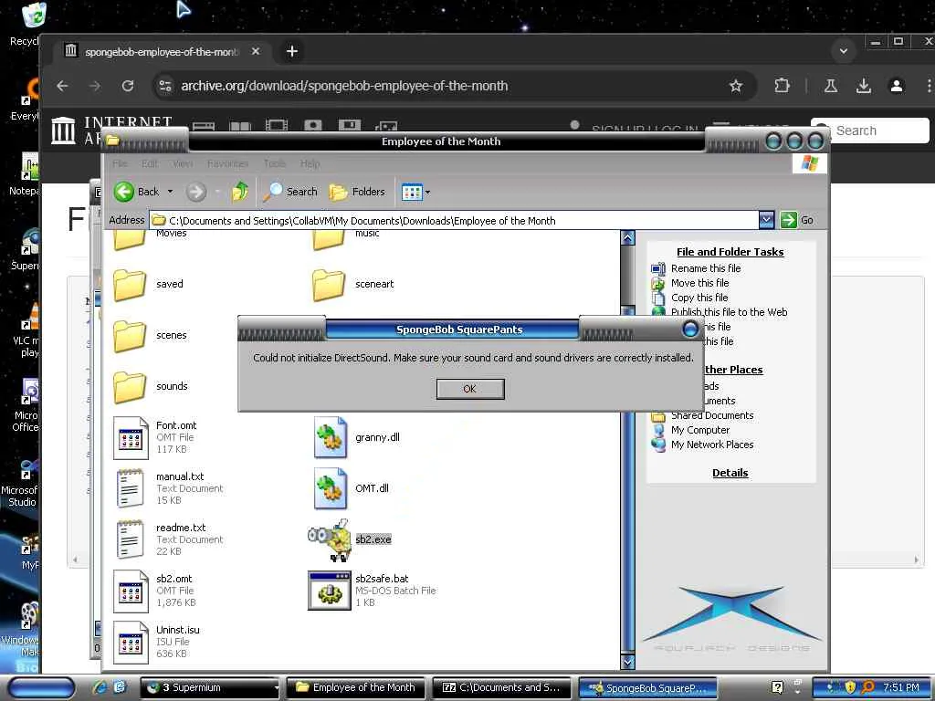Image resolution: width=935 pixels, height=701 pixels.
Task: Click the Explorer Back button
Action: pos(137,192)
